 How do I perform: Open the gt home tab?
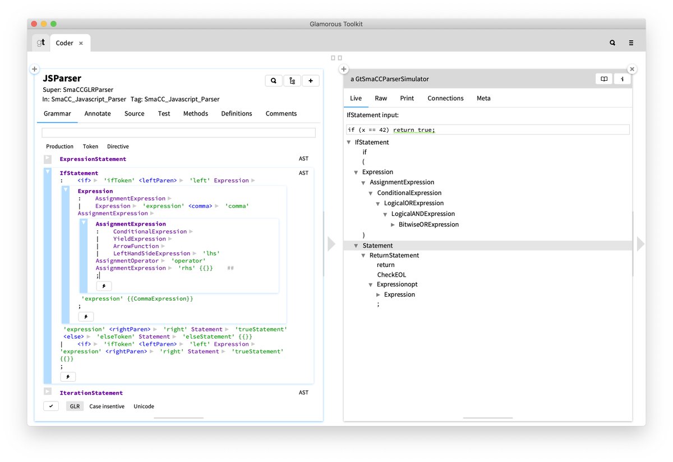(x=41, y=43)
